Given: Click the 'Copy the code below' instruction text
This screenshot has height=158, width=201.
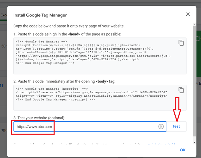Looking at the screenshot, I should coord(69,26).
